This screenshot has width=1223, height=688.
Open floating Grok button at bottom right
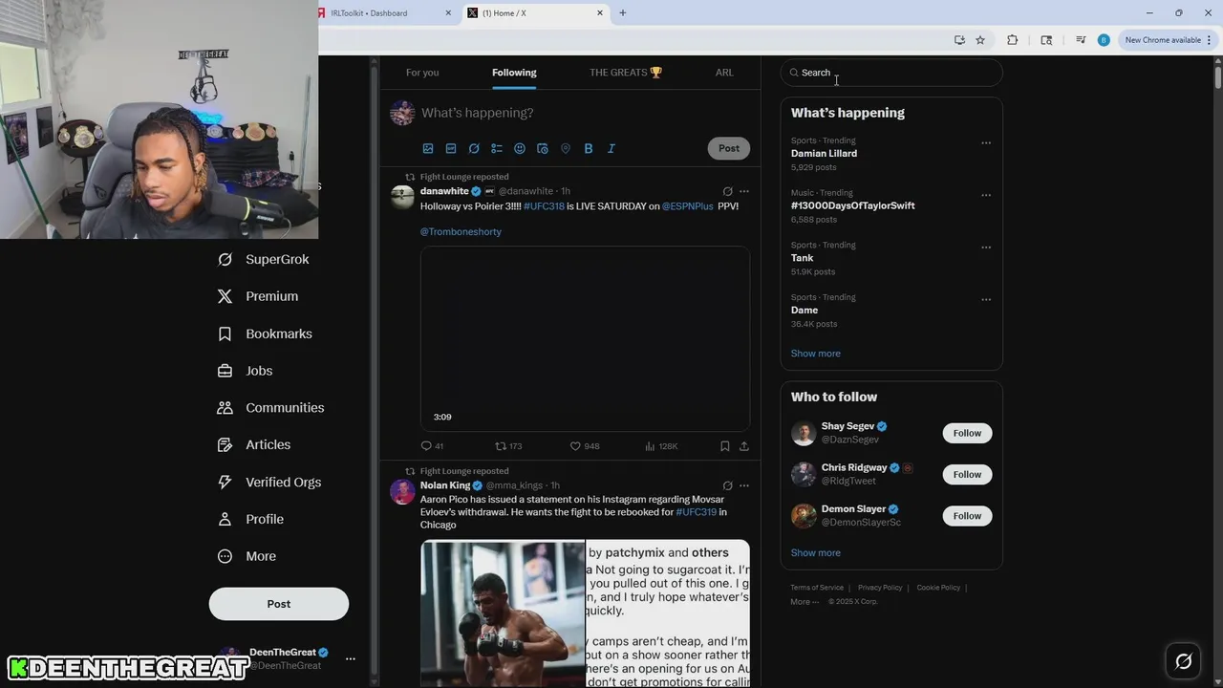[1183, 661]
